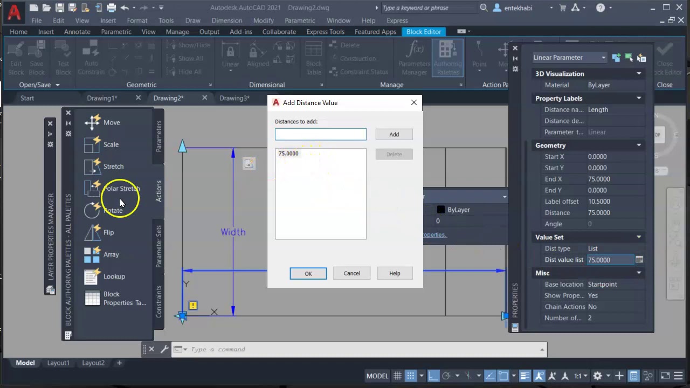
Task: Toggle ortho mode in status bar
Action: pos(432,376)
